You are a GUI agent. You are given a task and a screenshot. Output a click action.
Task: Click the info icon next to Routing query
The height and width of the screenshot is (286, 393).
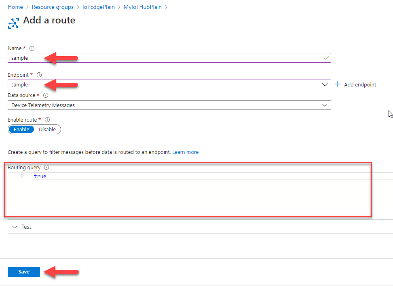[x=46, y=167]
